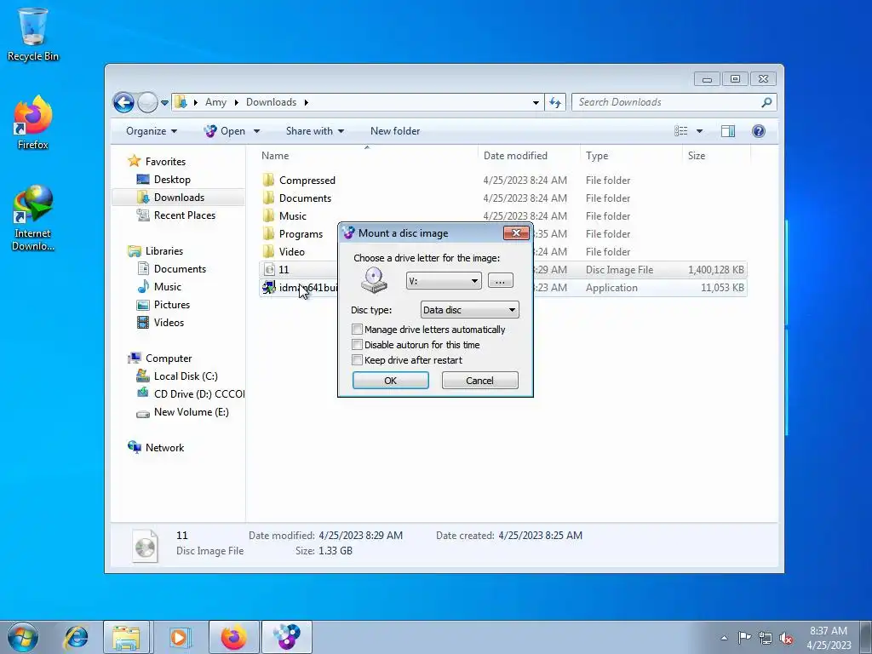Viewport: 872px width, 654px height.
Task: Sort by the Type column header
Action: [x=631, y=156]
